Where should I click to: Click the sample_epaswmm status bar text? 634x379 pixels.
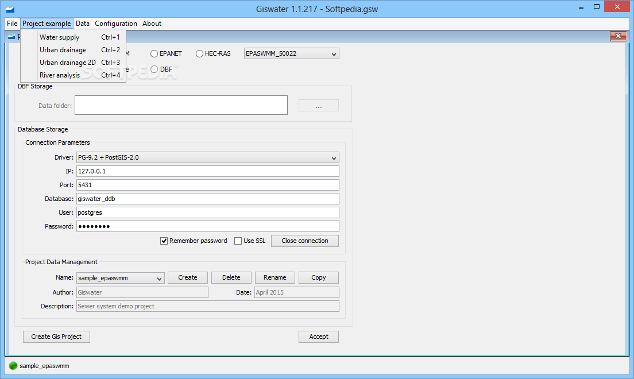click(x=44, y=366)
